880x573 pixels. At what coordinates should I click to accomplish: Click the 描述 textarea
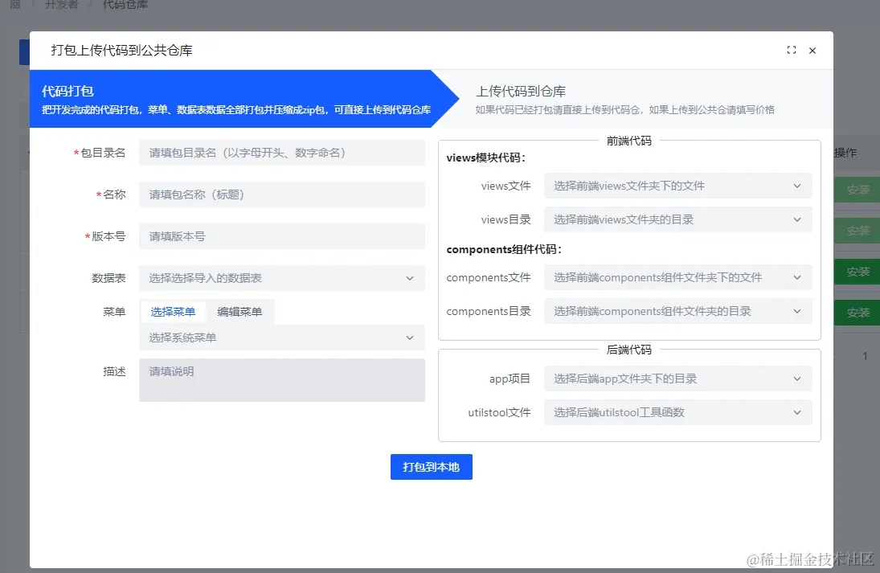pos(282,380)
